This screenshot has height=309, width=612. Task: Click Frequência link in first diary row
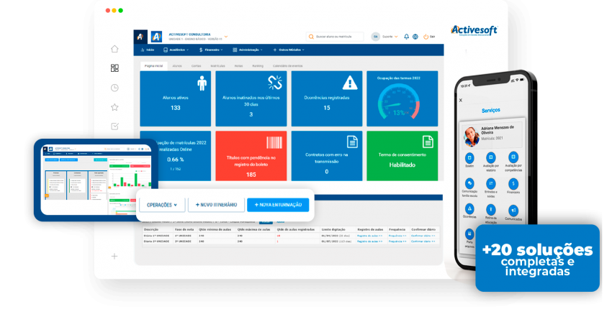point(397,236)
